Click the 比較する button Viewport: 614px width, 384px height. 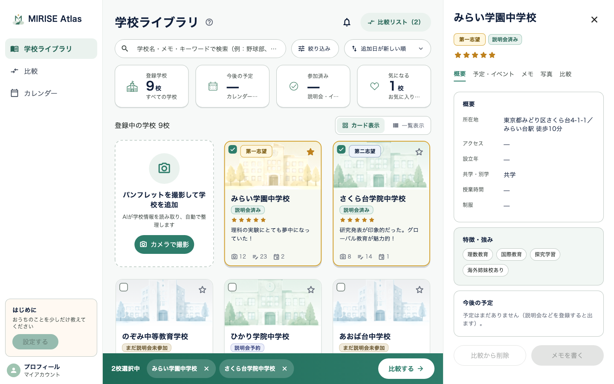pyautogui.click(x=406, y=369)
